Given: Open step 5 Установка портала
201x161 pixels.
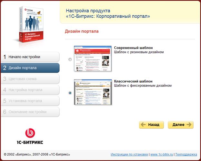Looking at the screenshot, I should coord(30,101).
